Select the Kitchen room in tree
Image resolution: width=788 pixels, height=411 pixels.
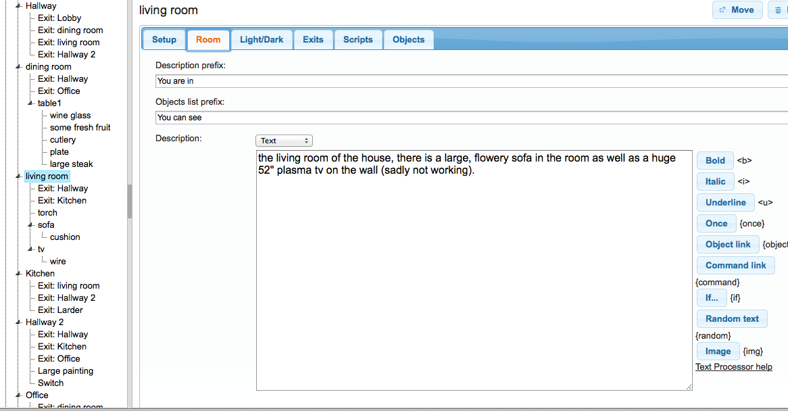pos(40,274)
